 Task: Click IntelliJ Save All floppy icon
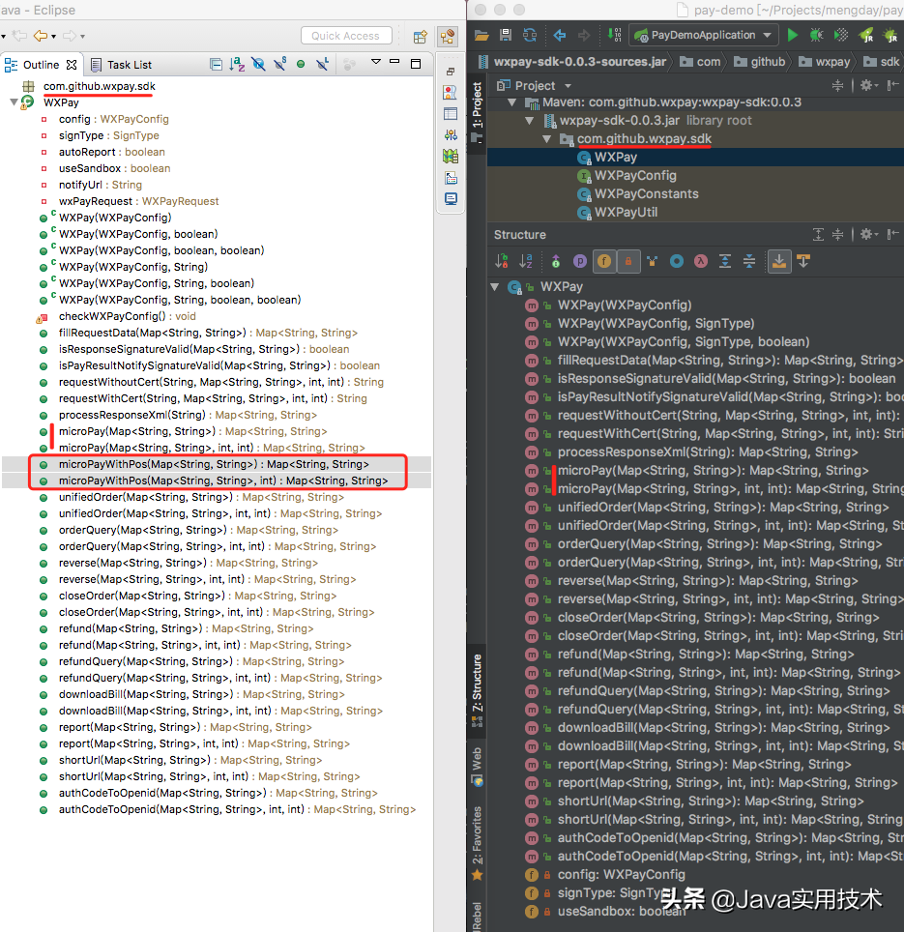tap(506, 35)
